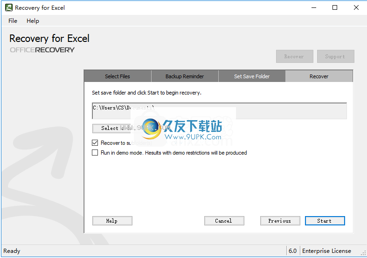
Task: Click Enterprise License status text
Action: pyautogui.click(x=326, y=251)
